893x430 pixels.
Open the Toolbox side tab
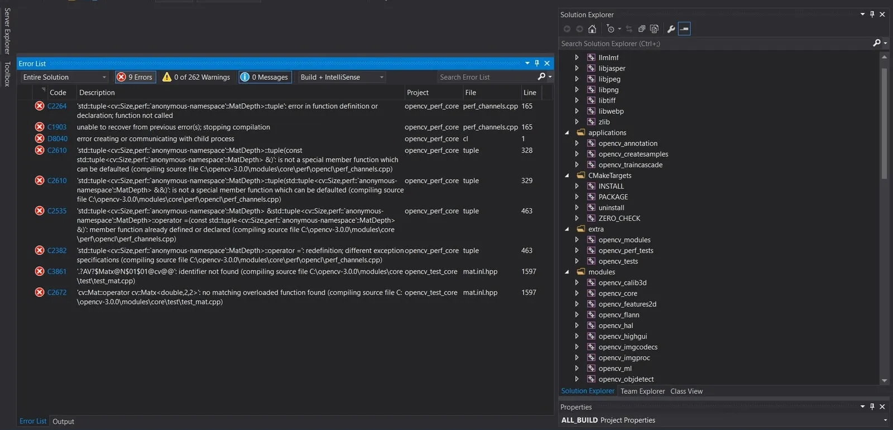click(x=7, y=74)
